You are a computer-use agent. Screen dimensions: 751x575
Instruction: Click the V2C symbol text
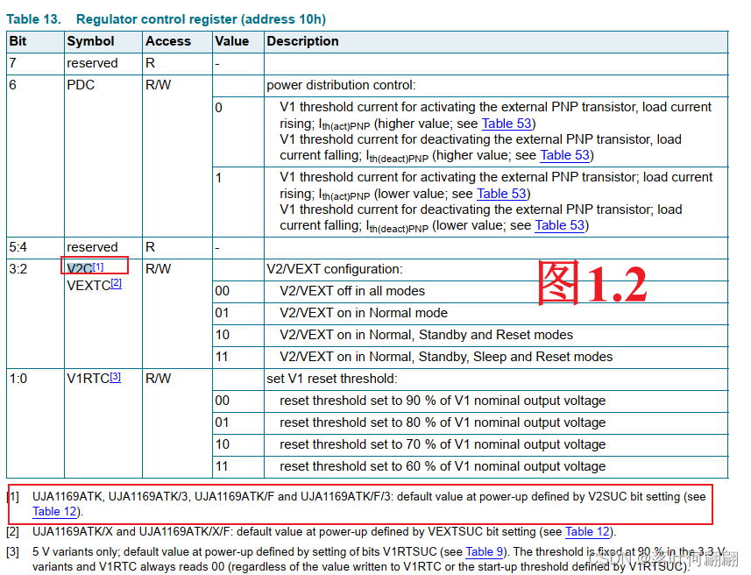coord(80,269)
